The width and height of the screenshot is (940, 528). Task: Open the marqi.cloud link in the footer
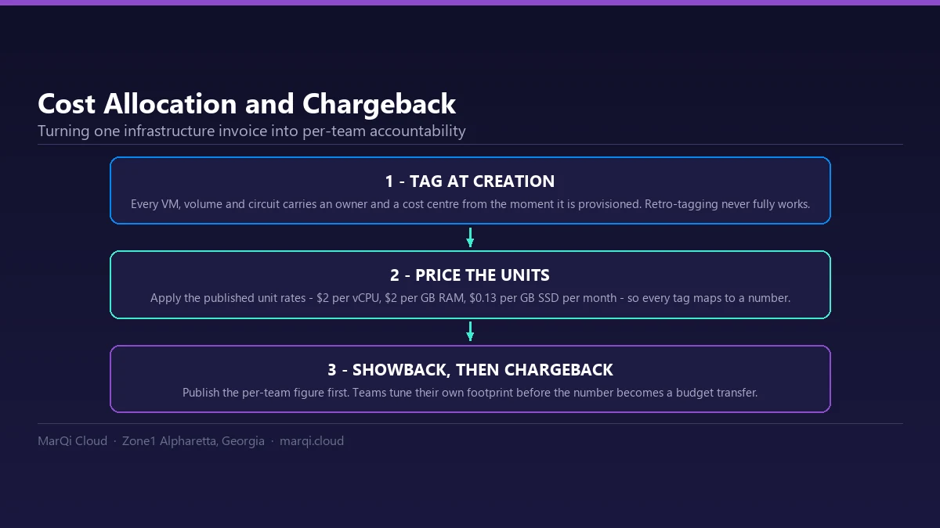pyautogui.click(x=312, y=441)
